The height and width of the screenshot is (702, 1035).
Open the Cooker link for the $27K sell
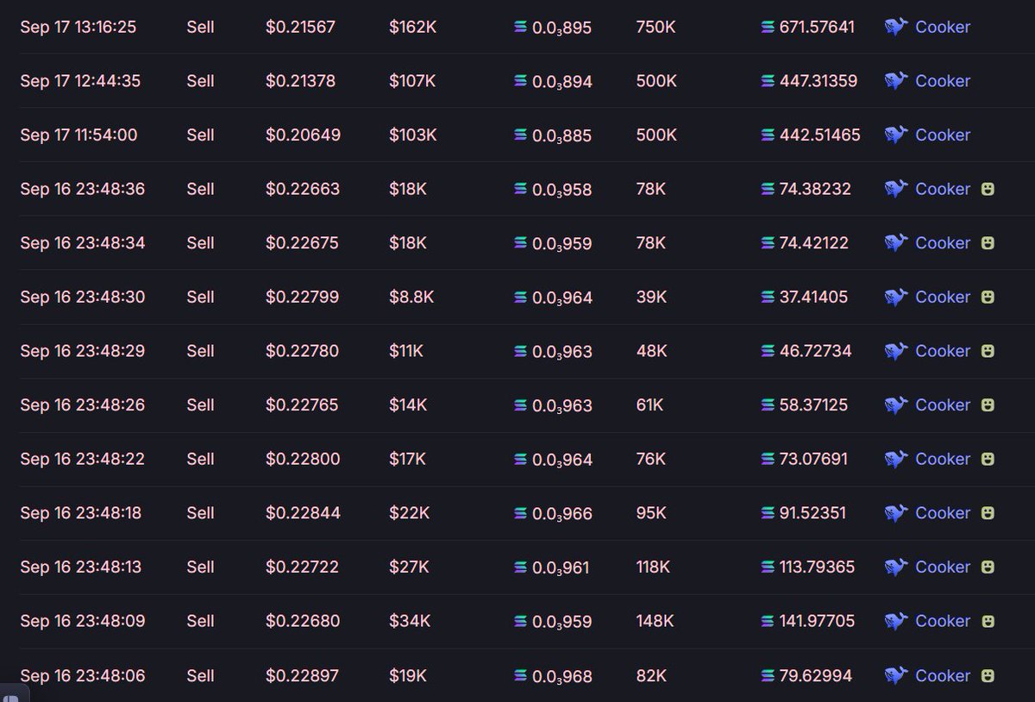coord(943,567)
